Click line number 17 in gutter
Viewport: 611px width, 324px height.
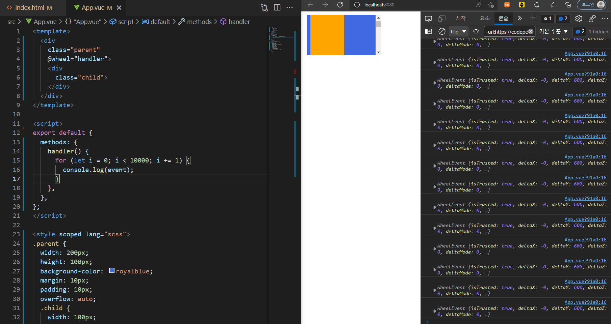point(16,179)
